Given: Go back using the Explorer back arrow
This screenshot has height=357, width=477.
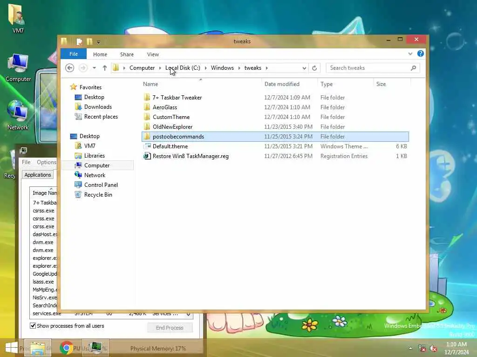Looking at the screenshot, I should click(70, 68).
